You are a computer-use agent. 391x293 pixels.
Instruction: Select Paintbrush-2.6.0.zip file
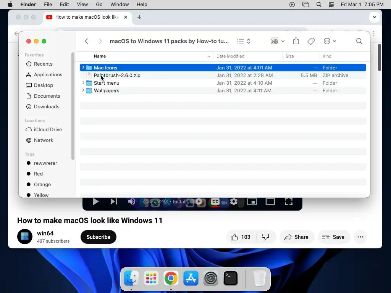click(223, 75)
